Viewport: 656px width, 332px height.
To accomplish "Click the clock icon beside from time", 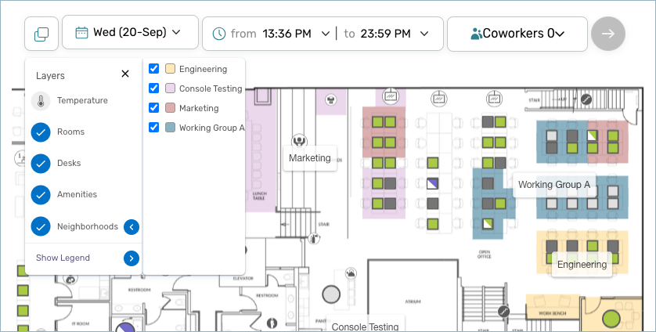I will point(219,34).
